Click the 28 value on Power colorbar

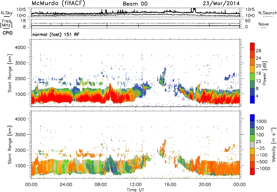click(x=258, y=51)
